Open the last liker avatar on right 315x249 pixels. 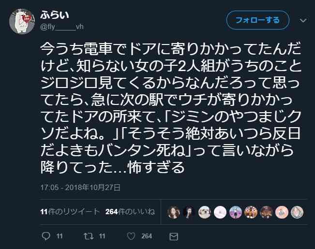pyautogui.click(x=297, y=212)
